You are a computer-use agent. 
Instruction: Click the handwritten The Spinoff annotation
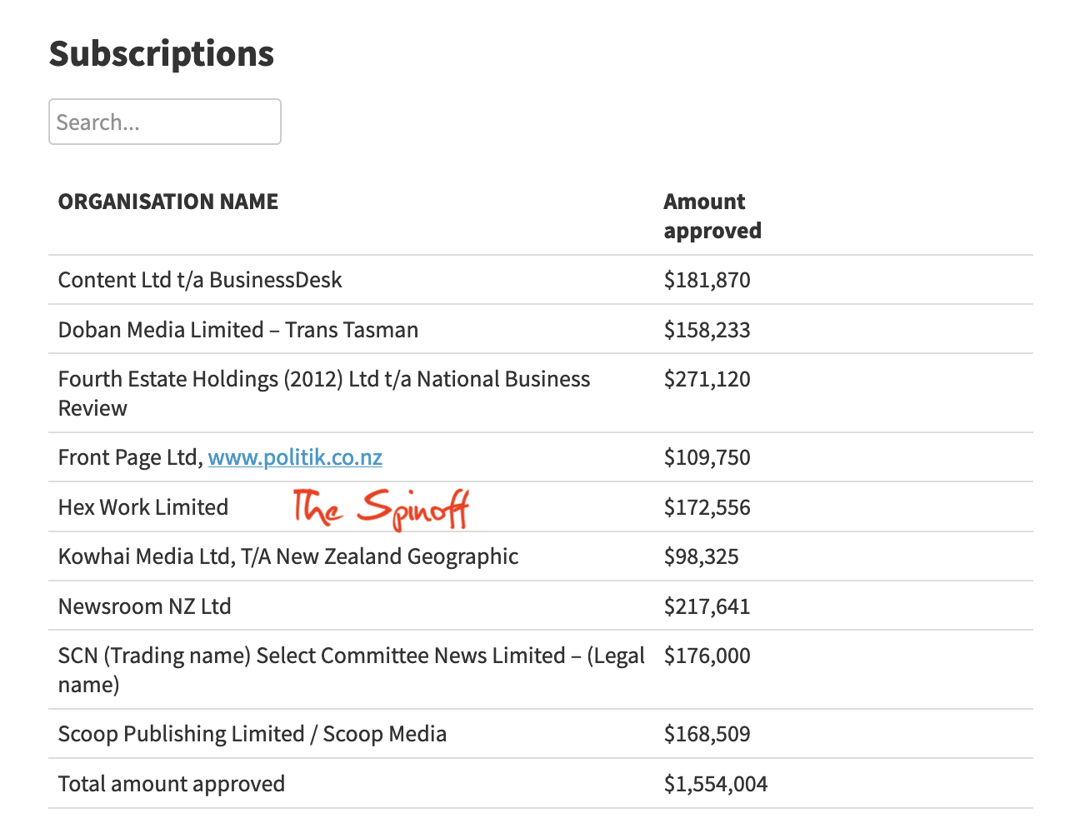coord(382,507)
